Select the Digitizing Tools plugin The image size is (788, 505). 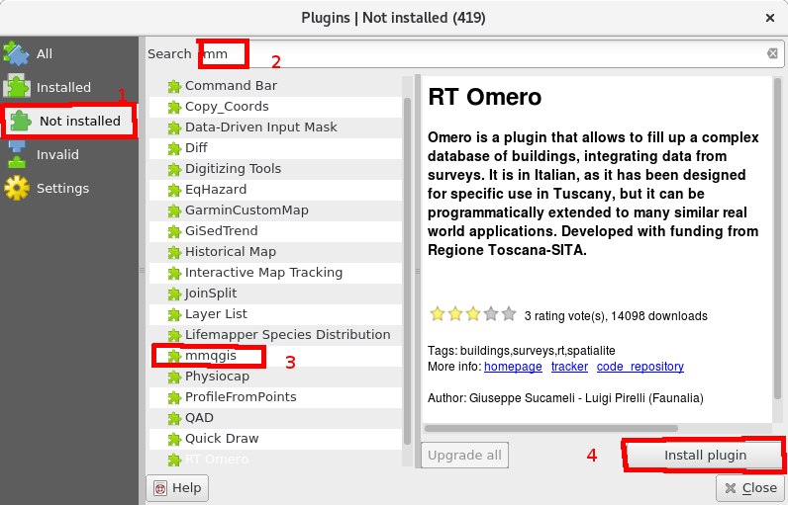coord(275,169)
